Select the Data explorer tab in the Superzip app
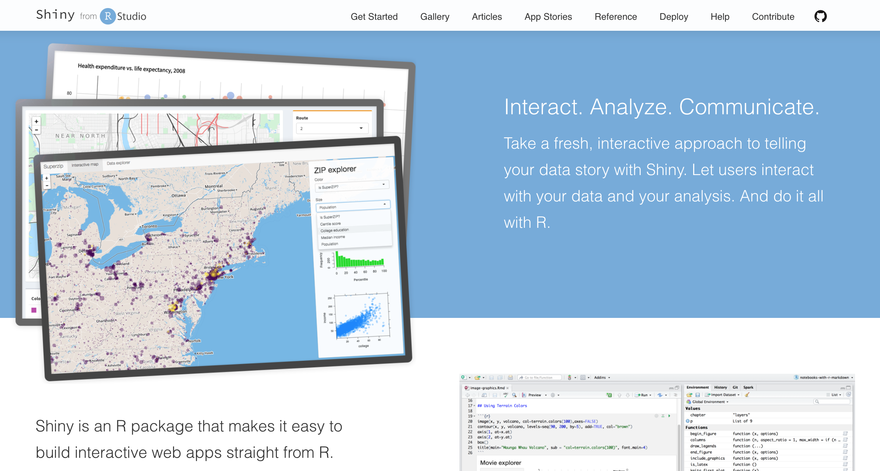 (118, 162)
